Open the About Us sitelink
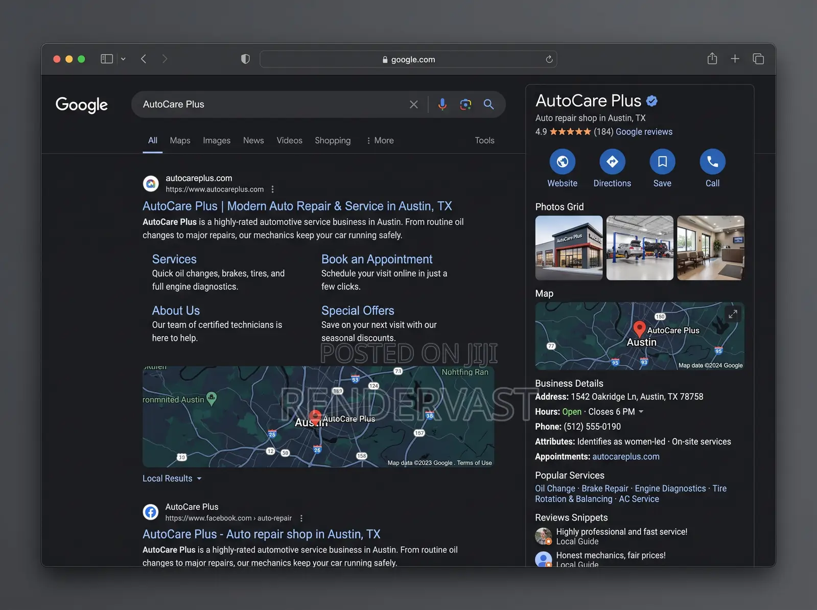817x610 pixels. [176, 311]
